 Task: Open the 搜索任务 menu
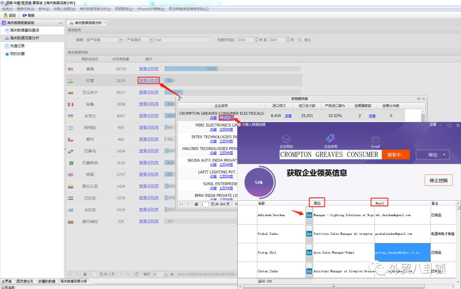pos(26,9)
